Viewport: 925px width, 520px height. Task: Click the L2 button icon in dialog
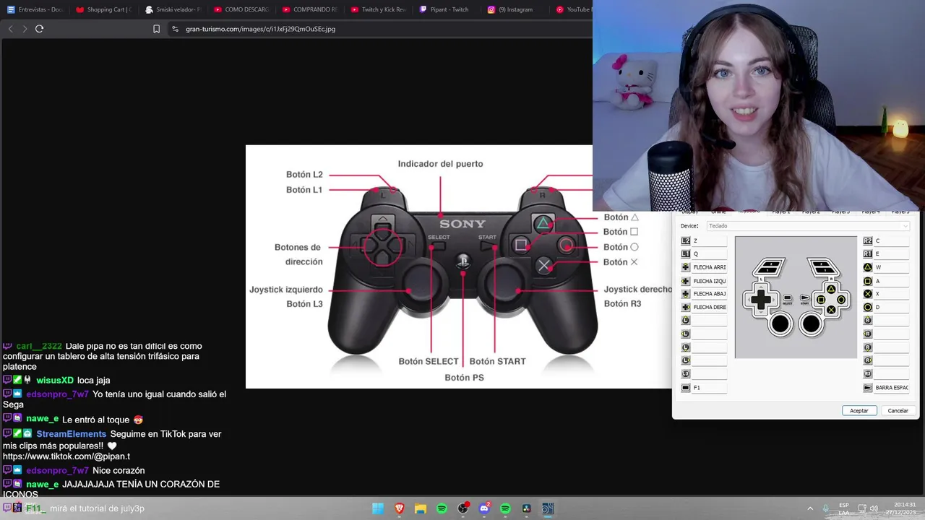[686, 240]
